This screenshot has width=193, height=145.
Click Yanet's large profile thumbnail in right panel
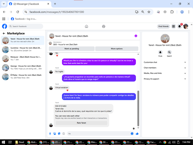(x=165, y=38)
